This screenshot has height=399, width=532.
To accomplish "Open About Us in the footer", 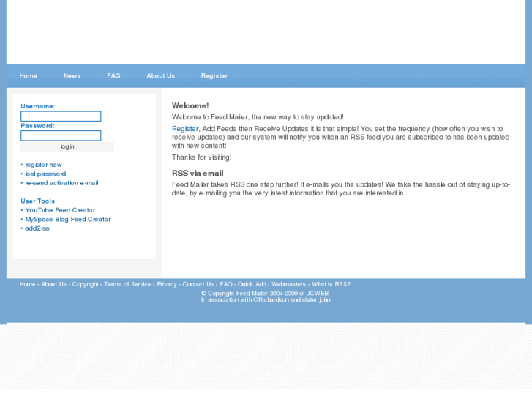I will pos(54,284).
